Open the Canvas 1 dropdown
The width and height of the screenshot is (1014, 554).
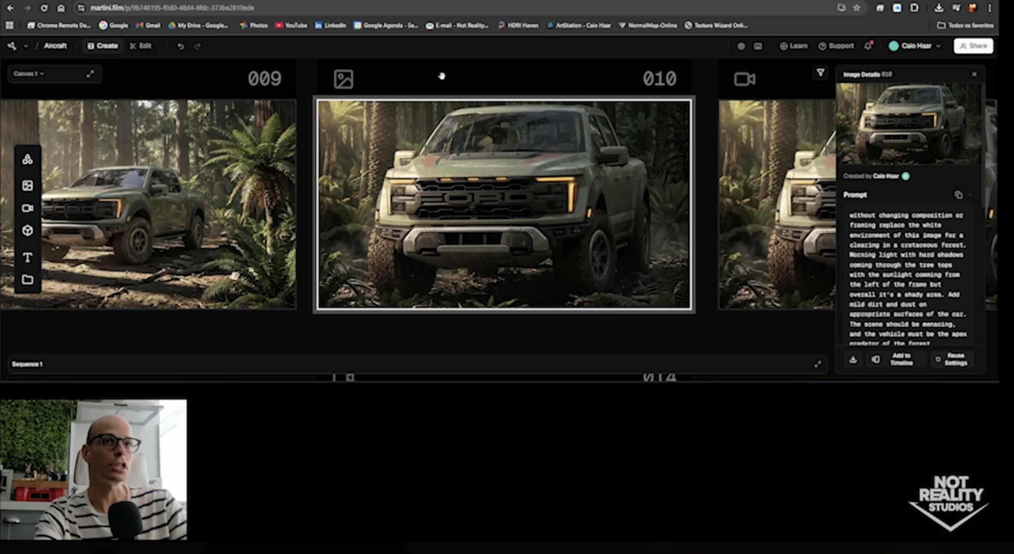pyautogui.click(x=28, y=74)
